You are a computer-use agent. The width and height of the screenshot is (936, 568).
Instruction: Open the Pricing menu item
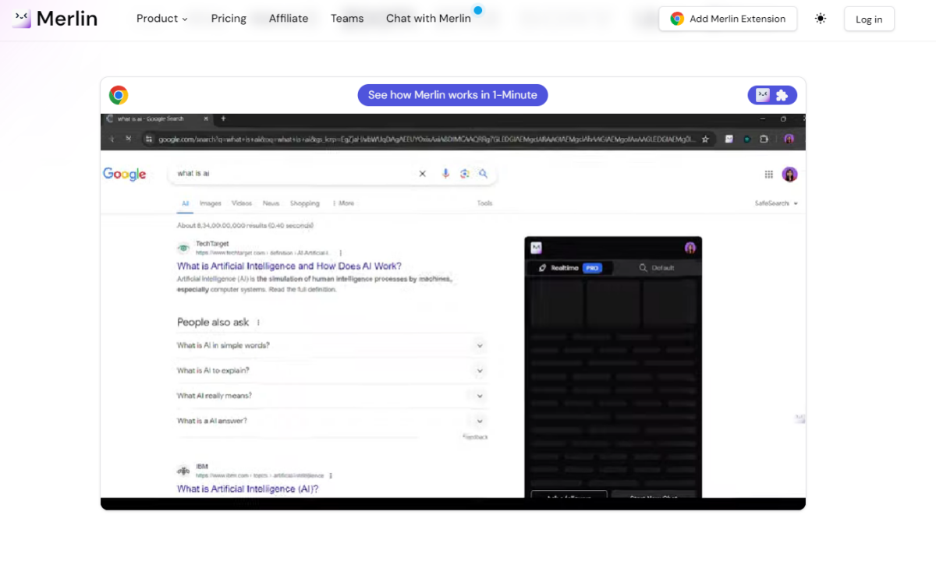[229, 19]
